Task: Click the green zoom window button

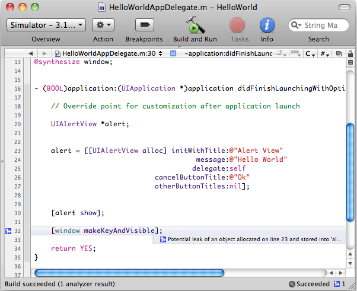Action: [35, 7]
